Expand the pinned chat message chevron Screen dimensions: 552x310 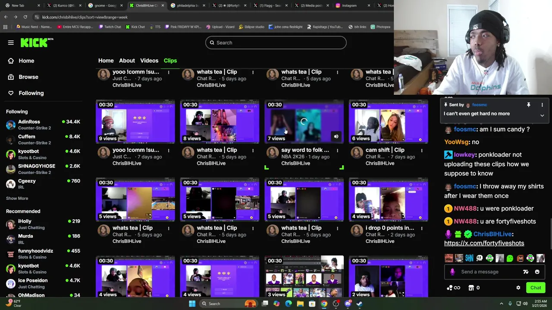pyautogui.click(x=542, y=115)
